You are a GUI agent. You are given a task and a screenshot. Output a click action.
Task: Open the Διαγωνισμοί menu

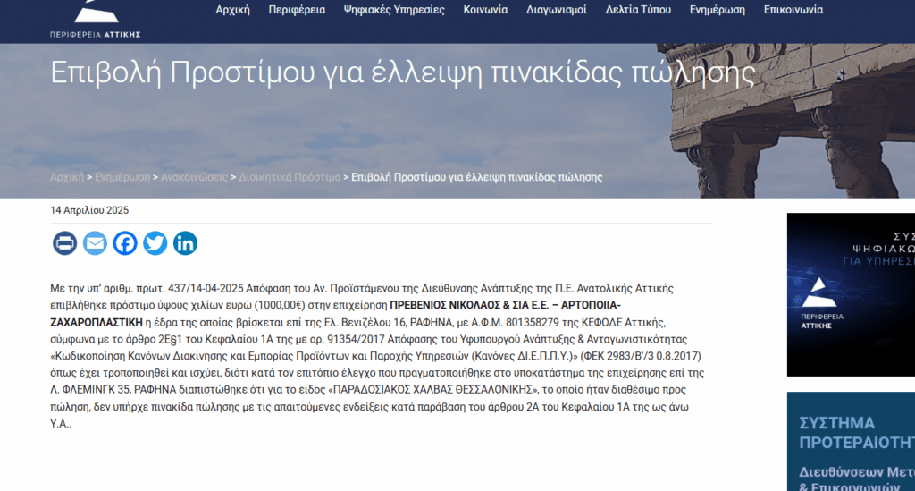point(557,10)
